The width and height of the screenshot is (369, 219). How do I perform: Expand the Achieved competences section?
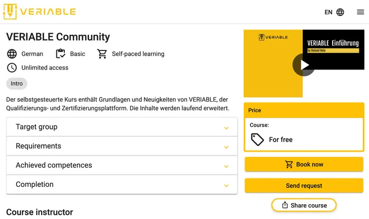click(x=122, y=165)
